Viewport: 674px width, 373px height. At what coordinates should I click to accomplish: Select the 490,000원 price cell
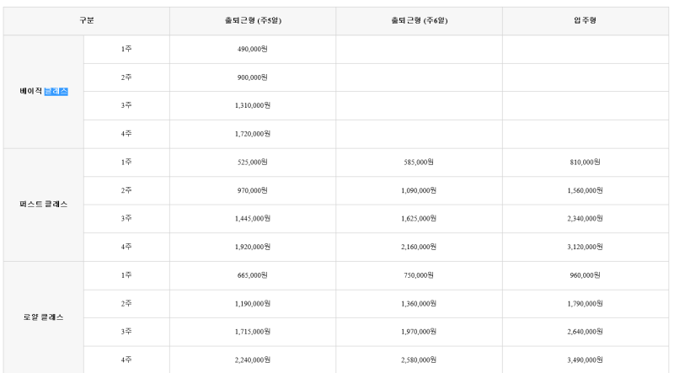tap(252, 49)
